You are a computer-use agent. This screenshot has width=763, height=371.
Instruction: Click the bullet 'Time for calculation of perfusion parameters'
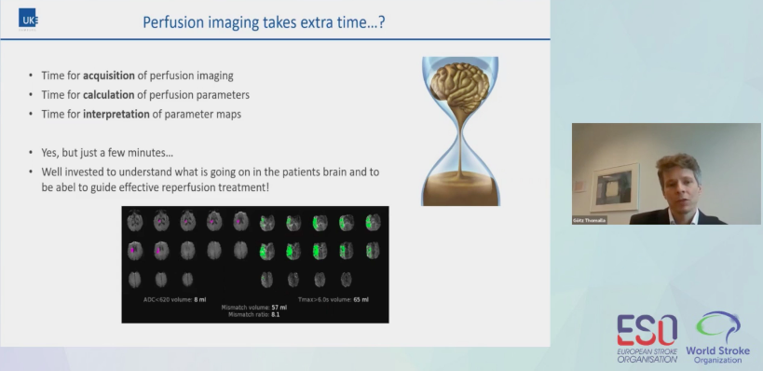145,95
